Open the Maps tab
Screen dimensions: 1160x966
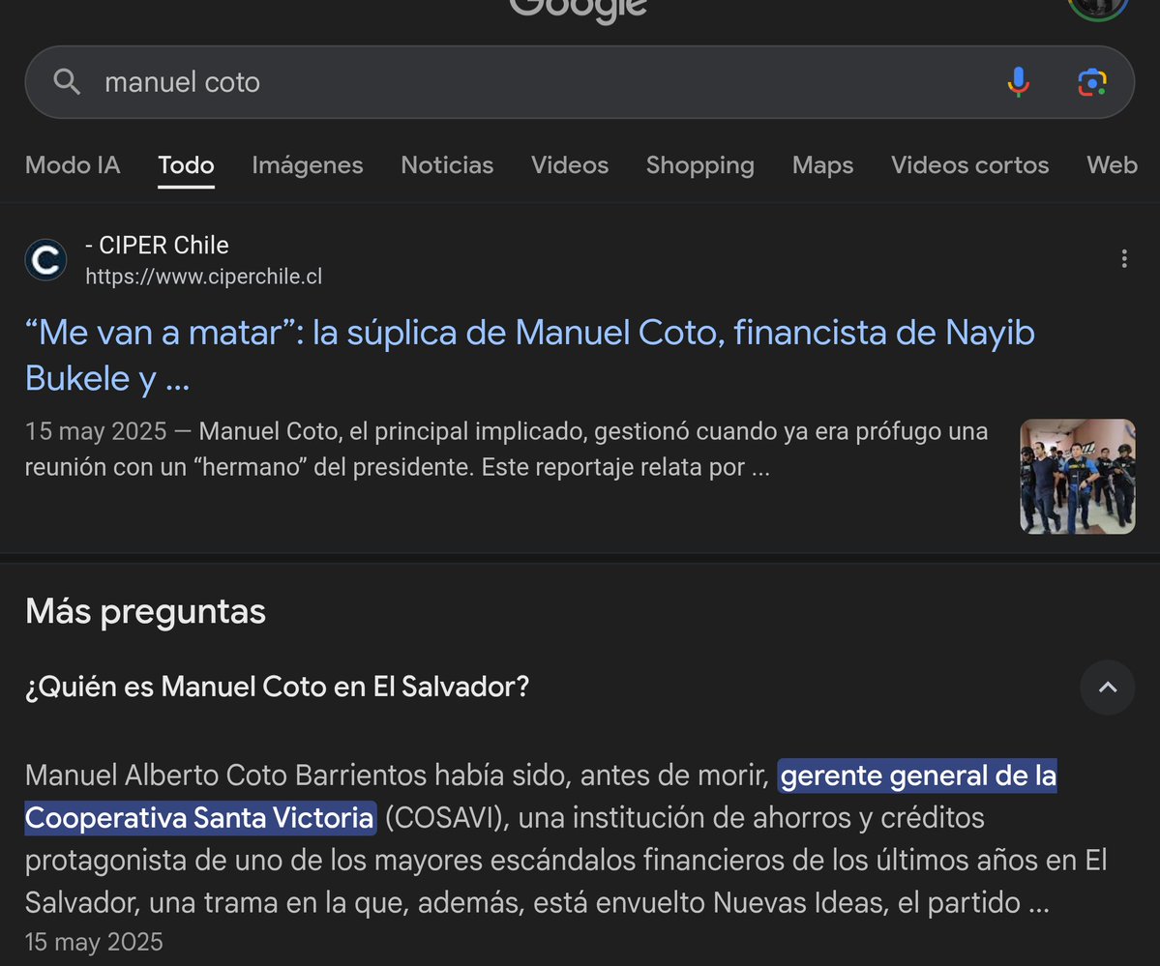[822, 165]
